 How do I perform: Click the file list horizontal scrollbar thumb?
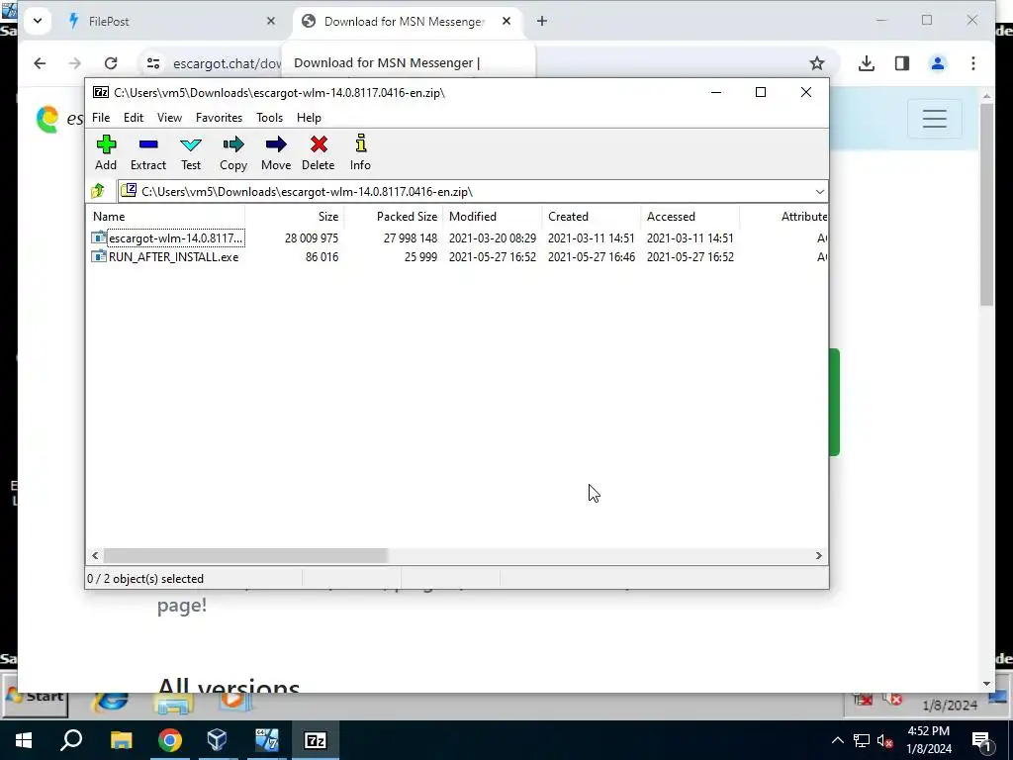(x=245, y=556)
